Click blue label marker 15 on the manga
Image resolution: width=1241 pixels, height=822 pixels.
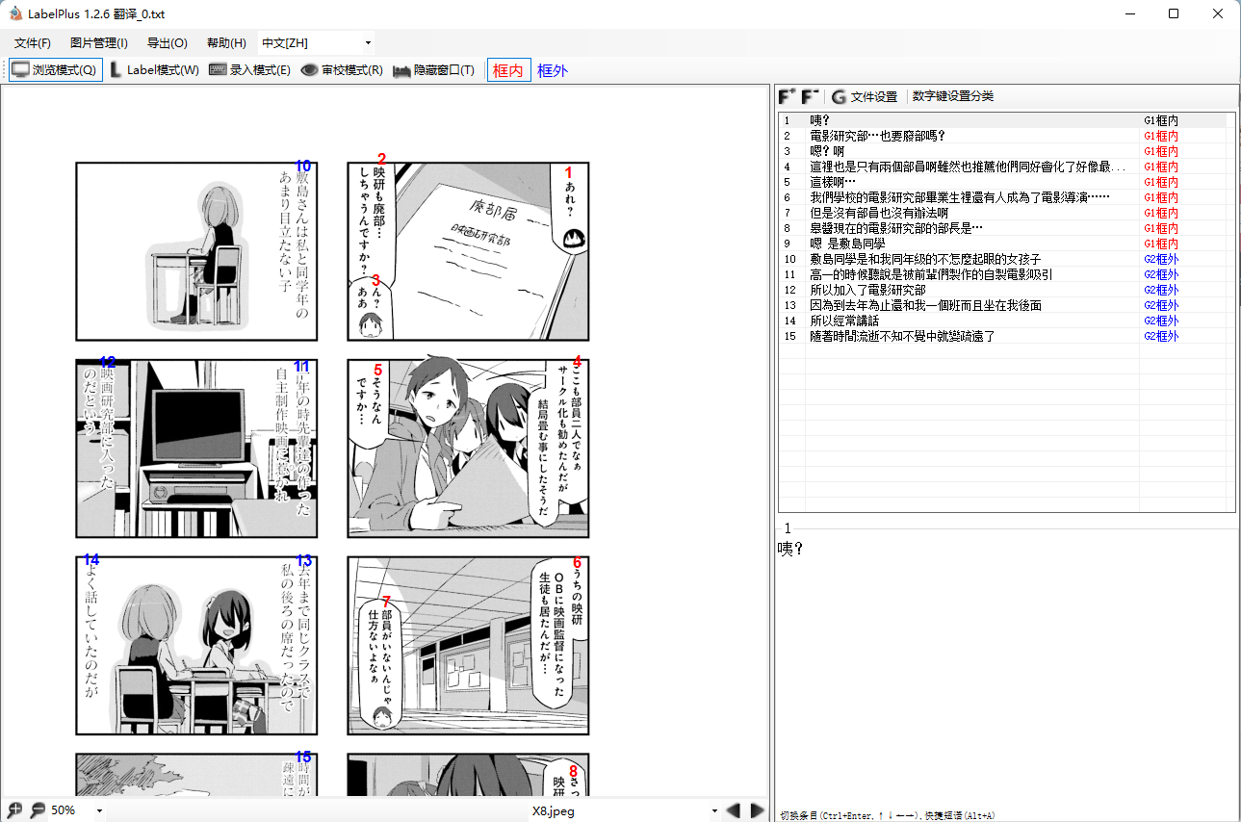pos(303,758)
